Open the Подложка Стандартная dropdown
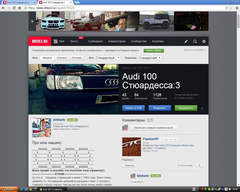 click(150, 58)
